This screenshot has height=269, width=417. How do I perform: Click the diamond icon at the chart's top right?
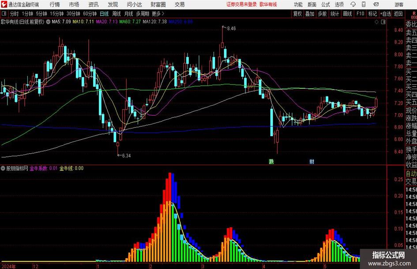click(376, 22)
